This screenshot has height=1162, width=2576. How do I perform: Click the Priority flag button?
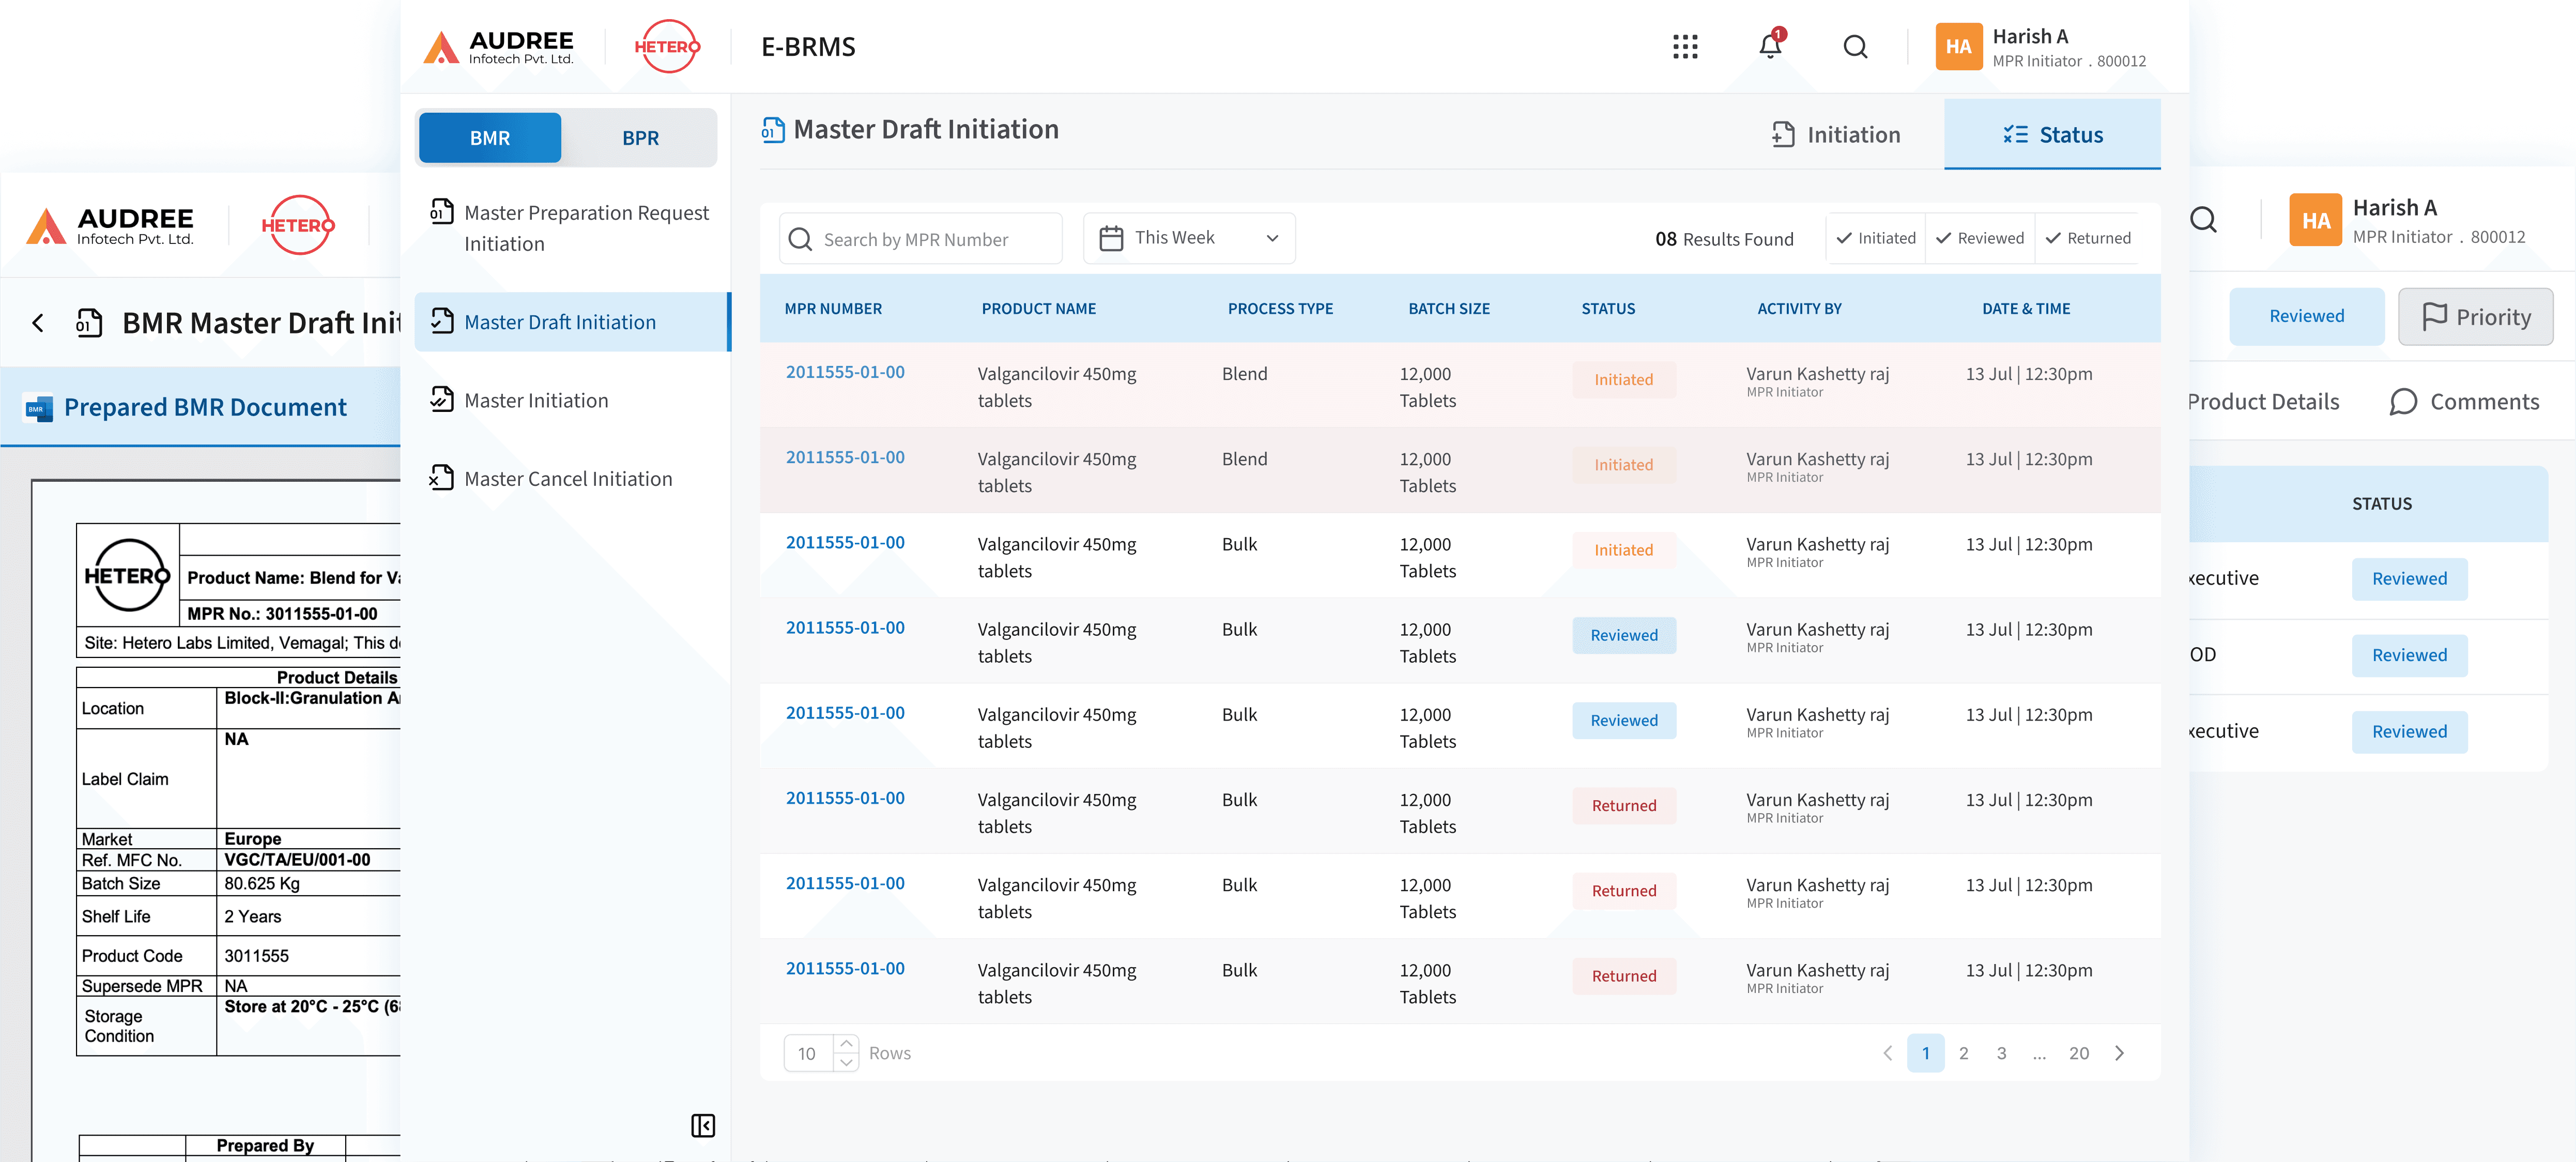tap(2475, 317)
